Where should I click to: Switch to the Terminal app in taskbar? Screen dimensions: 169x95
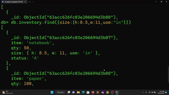[117, 92]
